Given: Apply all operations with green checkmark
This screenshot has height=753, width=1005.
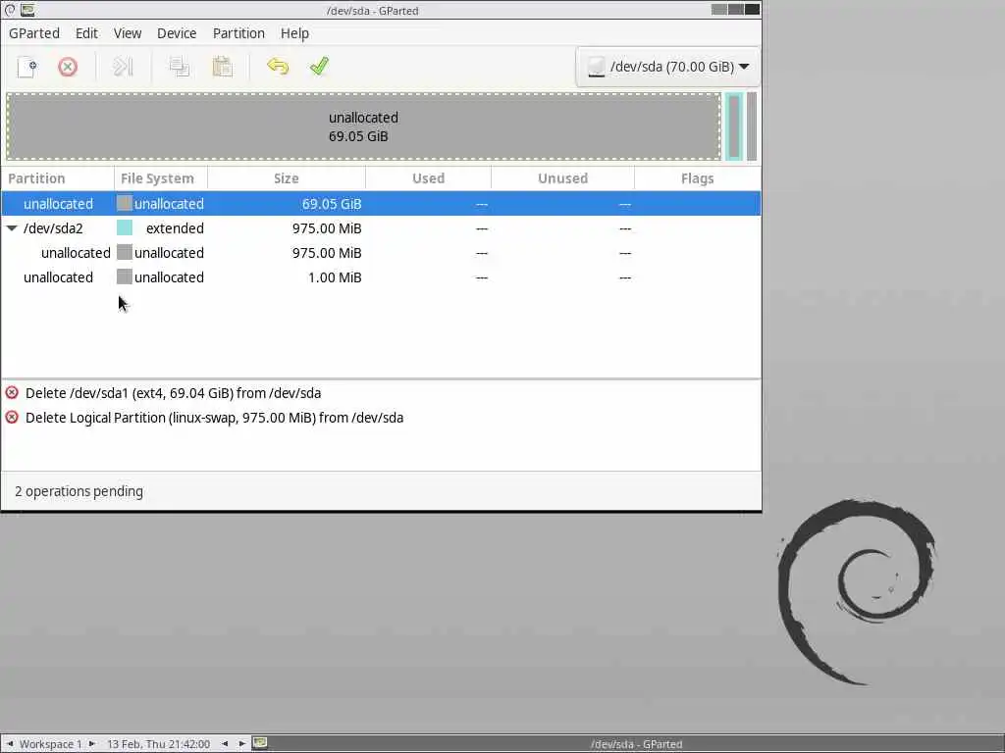Looking at the screenshot, I should [x=319, y=67].
